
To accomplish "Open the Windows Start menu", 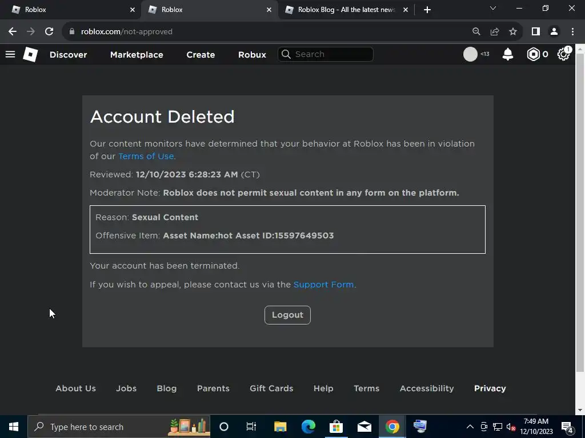I will coord(14,427).
